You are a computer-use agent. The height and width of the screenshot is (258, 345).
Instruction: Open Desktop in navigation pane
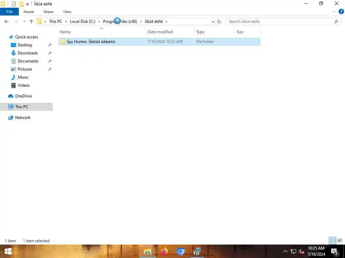[25, 45]
